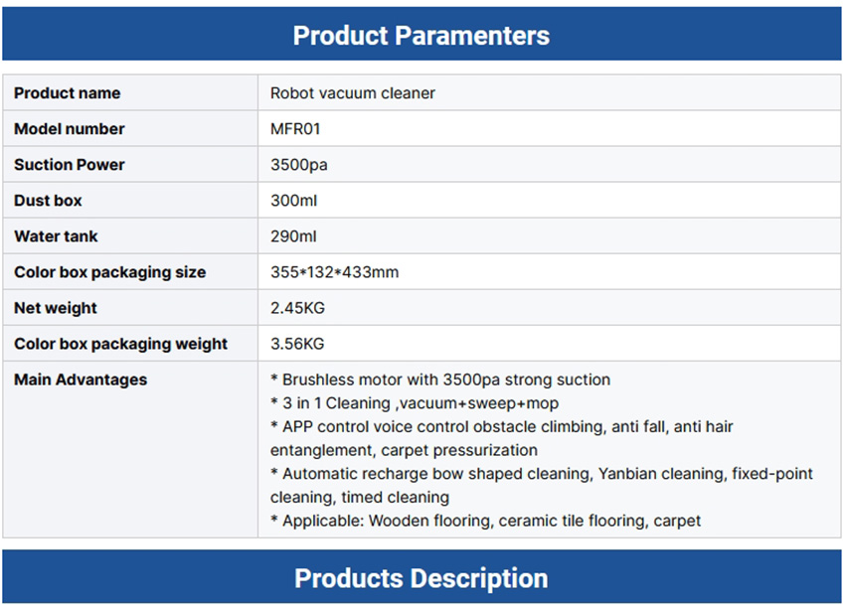The image size is (845, 610).
Task: Click the 300ml dust box value
Action: [x=292, y=201]
